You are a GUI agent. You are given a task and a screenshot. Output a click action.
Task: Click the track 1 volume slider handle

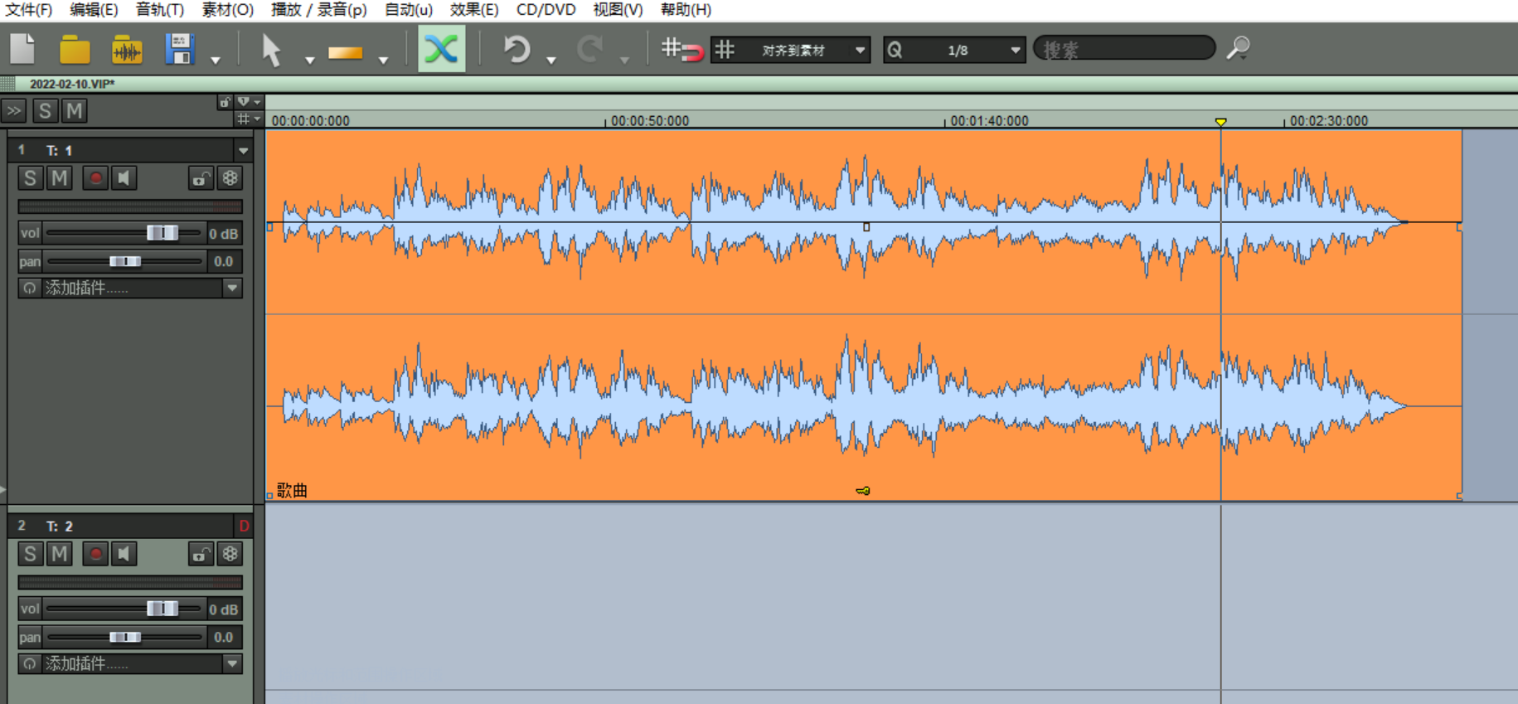point(162,233)
